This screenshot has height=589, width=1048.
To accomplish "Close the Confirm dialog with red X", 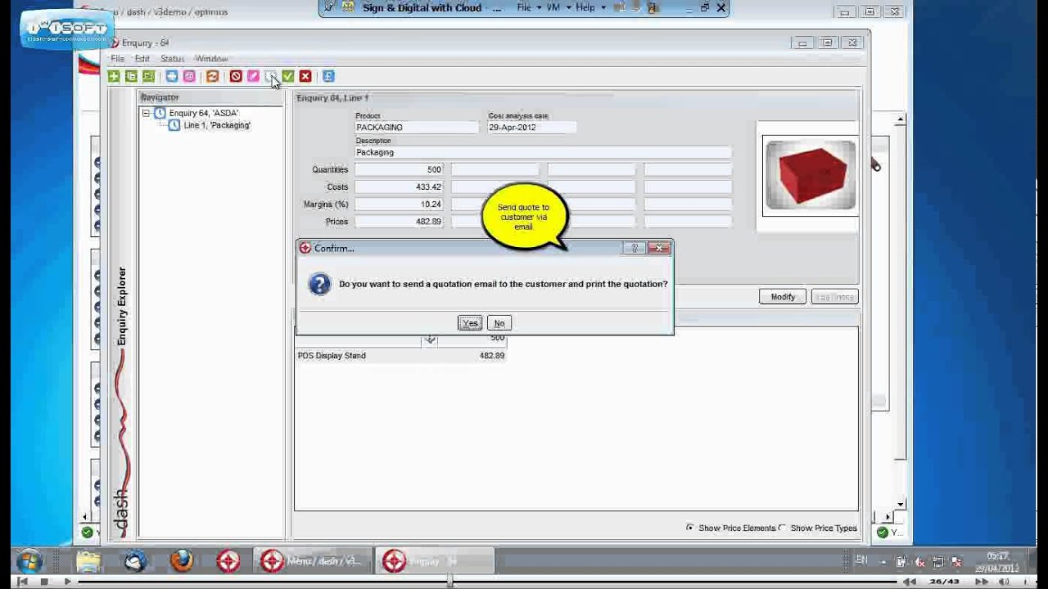I will 659,248.
